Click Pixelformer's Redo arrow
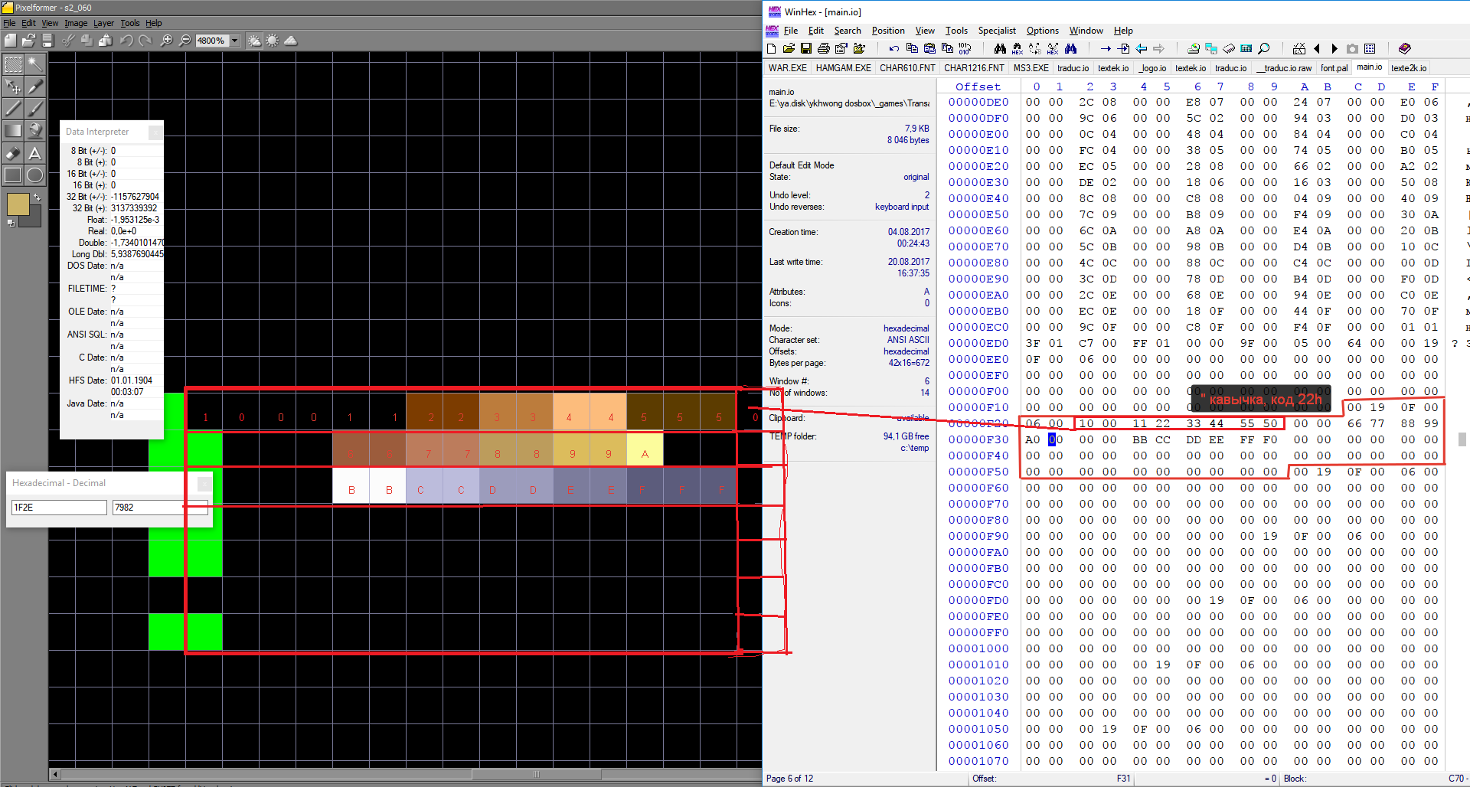This screenshot has height=787, width=1470. [x=145, y=41]
